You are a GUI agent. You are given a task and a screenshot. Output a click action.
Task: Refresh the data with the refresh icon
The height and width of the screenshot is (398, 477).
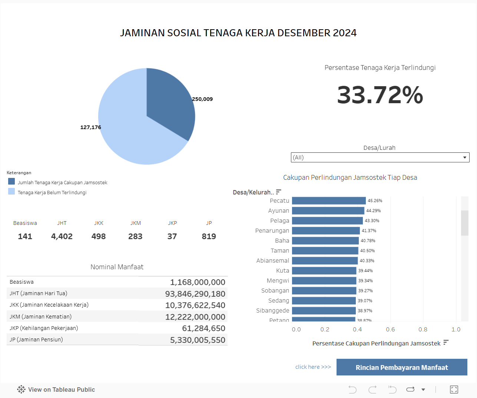pos(410,389)
